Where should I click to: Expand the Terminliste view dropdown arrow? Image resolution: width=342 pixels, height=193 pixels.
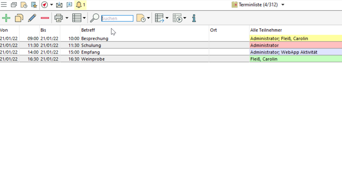pyautogui.click(x=283, y=5)
